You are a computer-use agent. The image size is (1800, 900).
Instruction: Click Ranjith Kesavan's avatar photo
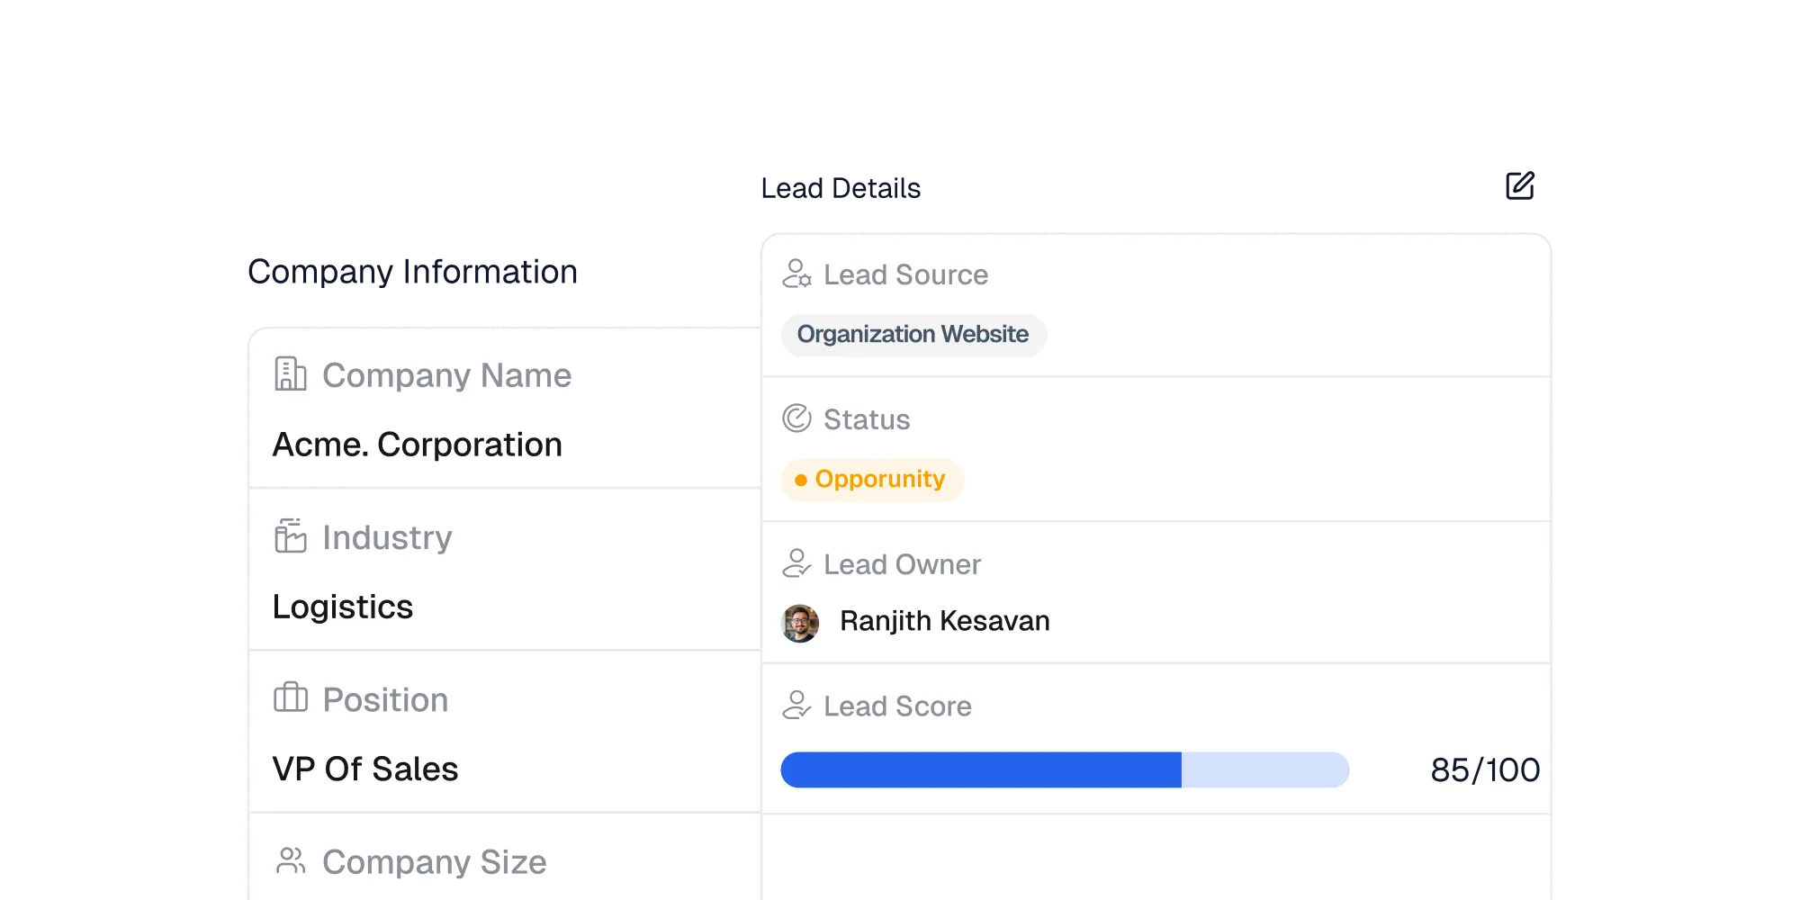(799, 620)
